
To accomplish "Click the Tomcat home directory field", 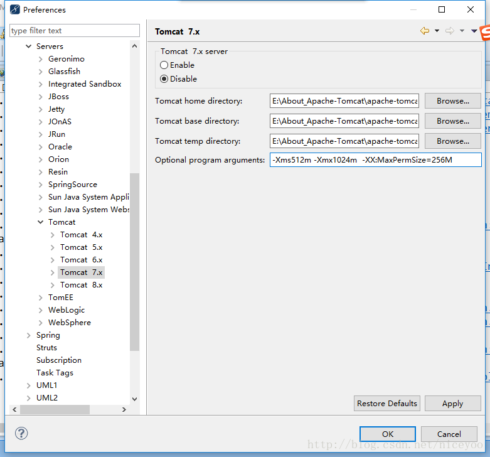I will [x=344, y=101].
